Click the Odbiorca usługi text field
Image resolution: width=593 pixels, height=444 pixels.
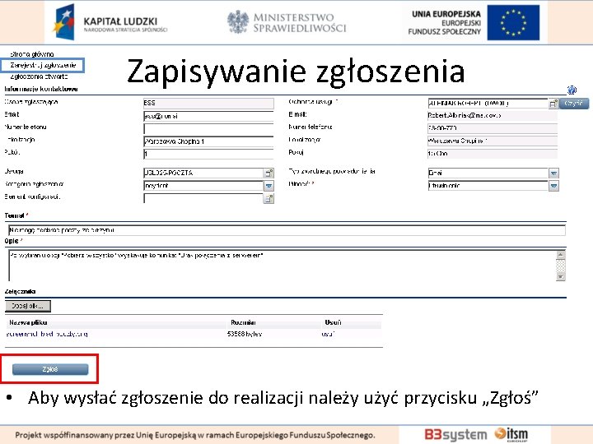pyautogui.click(x=488, y=104)
